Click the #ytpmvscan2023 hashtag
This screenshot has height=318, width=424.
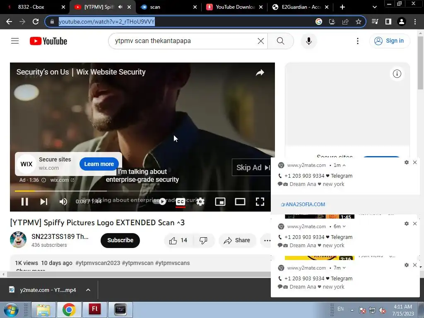(x=98, y=263)
